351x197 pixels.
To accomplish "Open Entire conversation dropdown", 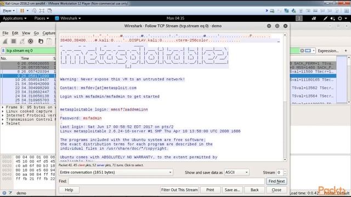I will (116, 172).
